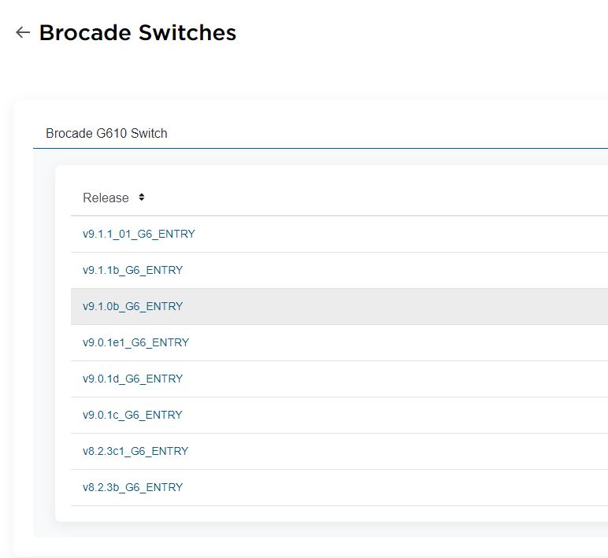Image resolution: width=608 pixels, height=558 pixels.
Task: Open the v9.1.0b_G6_ENTRY release link
Action: pyautogui.click(x=132, y=306)
